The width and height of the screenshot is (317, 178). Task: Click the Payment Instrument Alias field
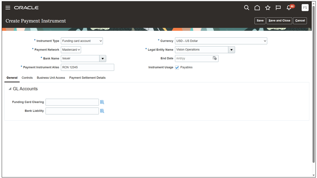tap(87, 67)
